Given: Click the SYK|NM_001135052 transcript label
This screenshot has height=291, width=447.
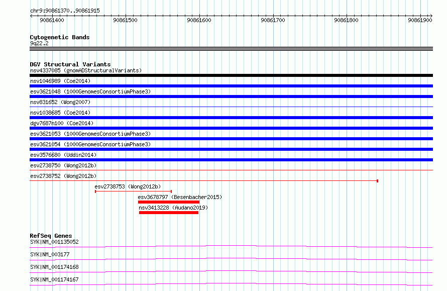Looking at the screenshot, I should coord(54,242).
